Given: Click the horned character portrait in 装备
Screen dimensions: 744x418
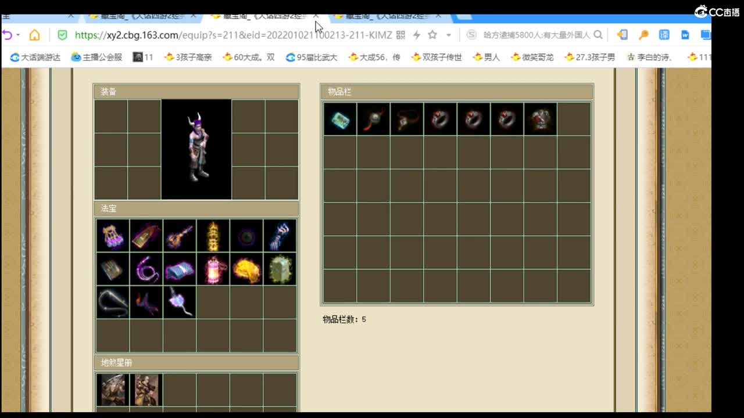Looking at the screenshot, I should pyautogui.click(x=196, y=149).
